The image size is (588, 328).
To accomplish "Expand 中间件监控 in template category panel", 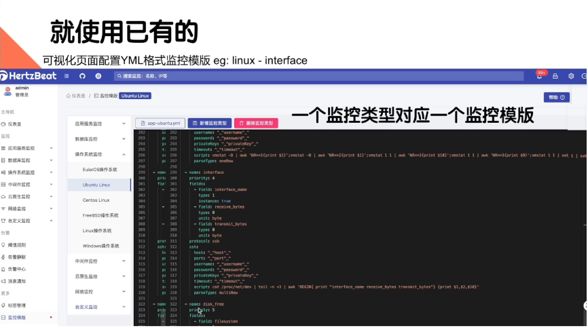I will [x=99, y=261].
